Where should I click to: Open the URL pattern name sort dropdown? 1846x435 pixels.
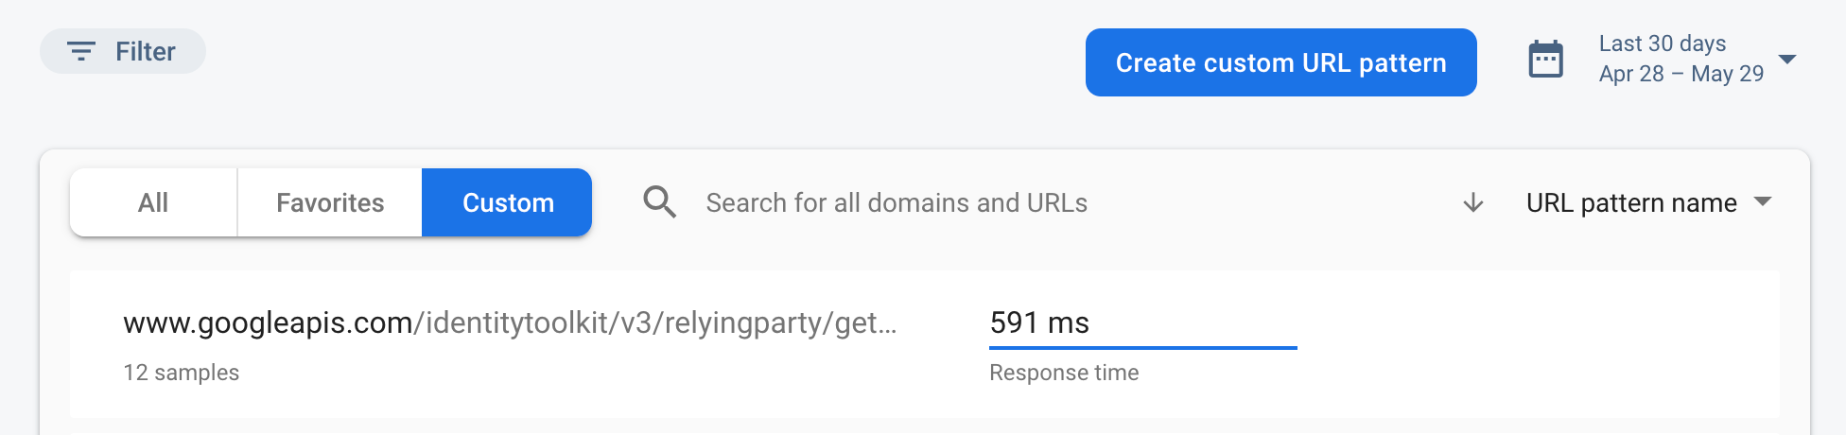tap(1631, 202)
